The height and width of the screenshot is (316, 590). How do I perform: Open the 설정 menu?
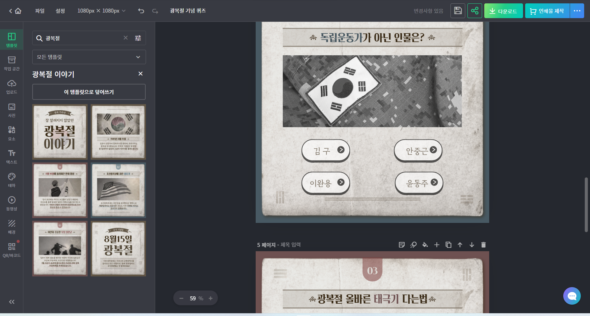[x=60, y=11]
